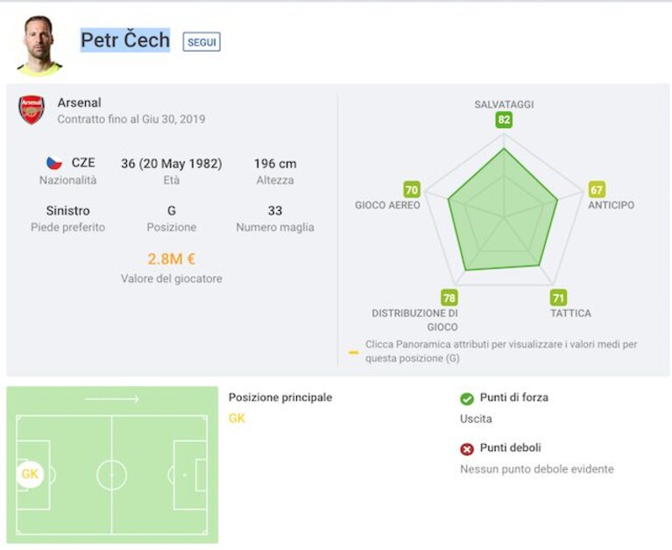
Task: Click the GIOCO AEREO 70 rating badge
Action: click(x=412, y=190)
